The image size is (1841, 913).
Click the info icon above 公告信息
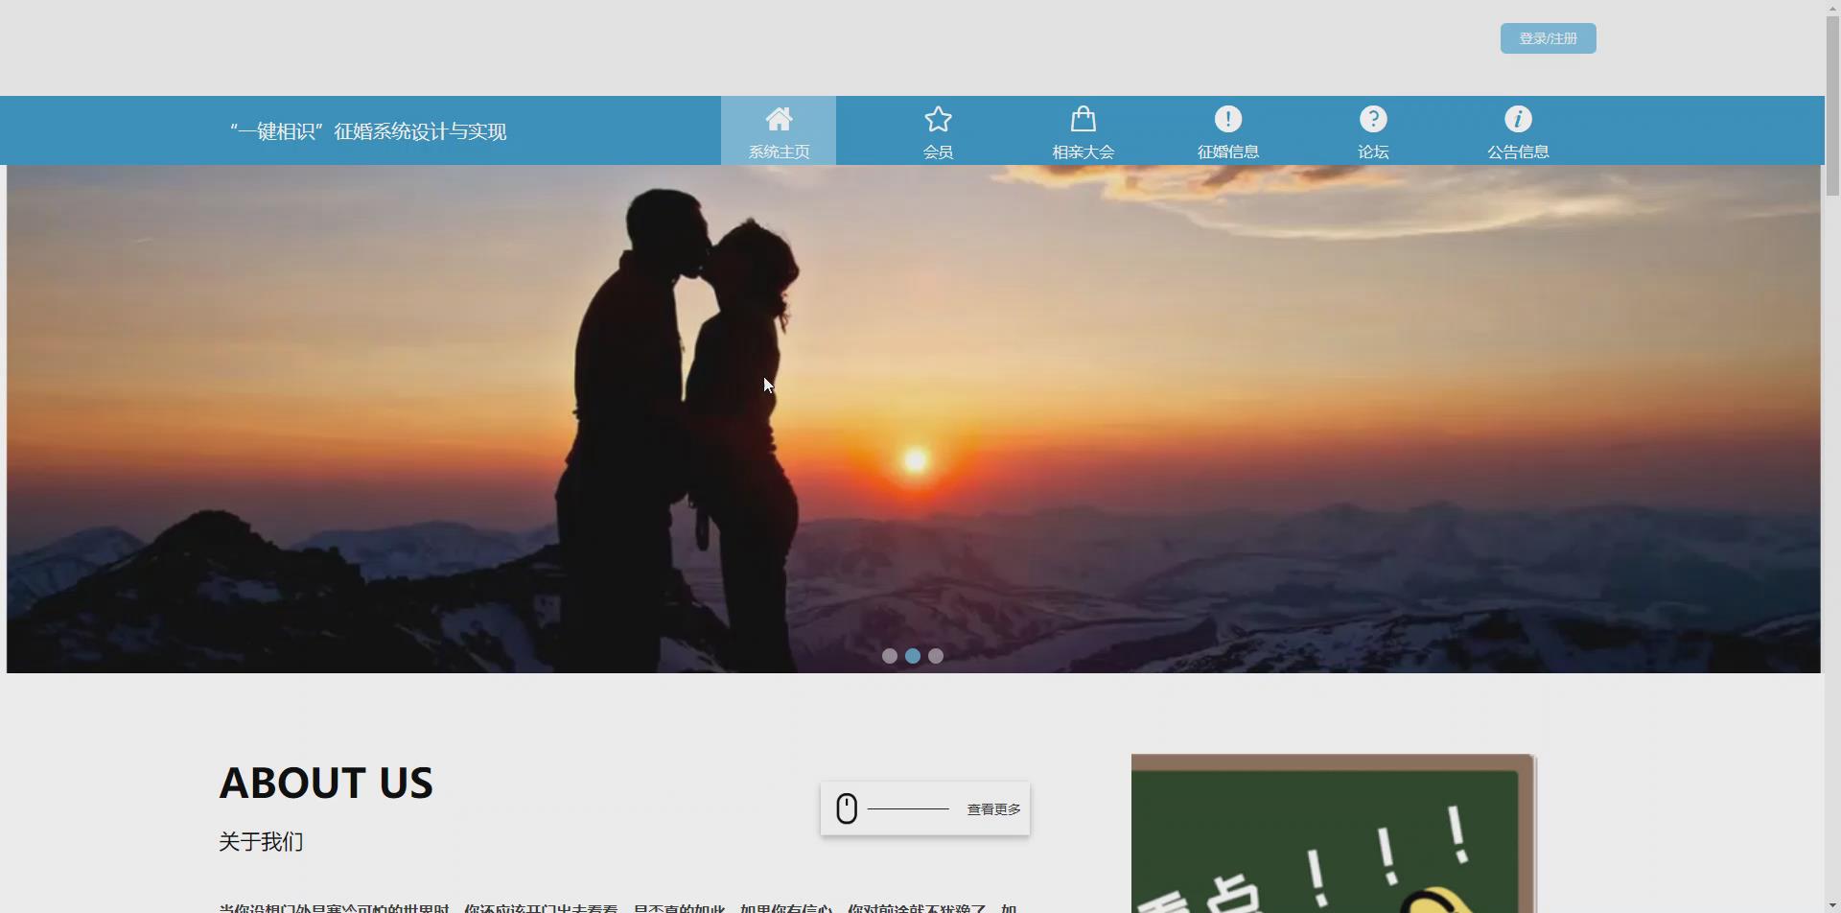click(1518, 119)
